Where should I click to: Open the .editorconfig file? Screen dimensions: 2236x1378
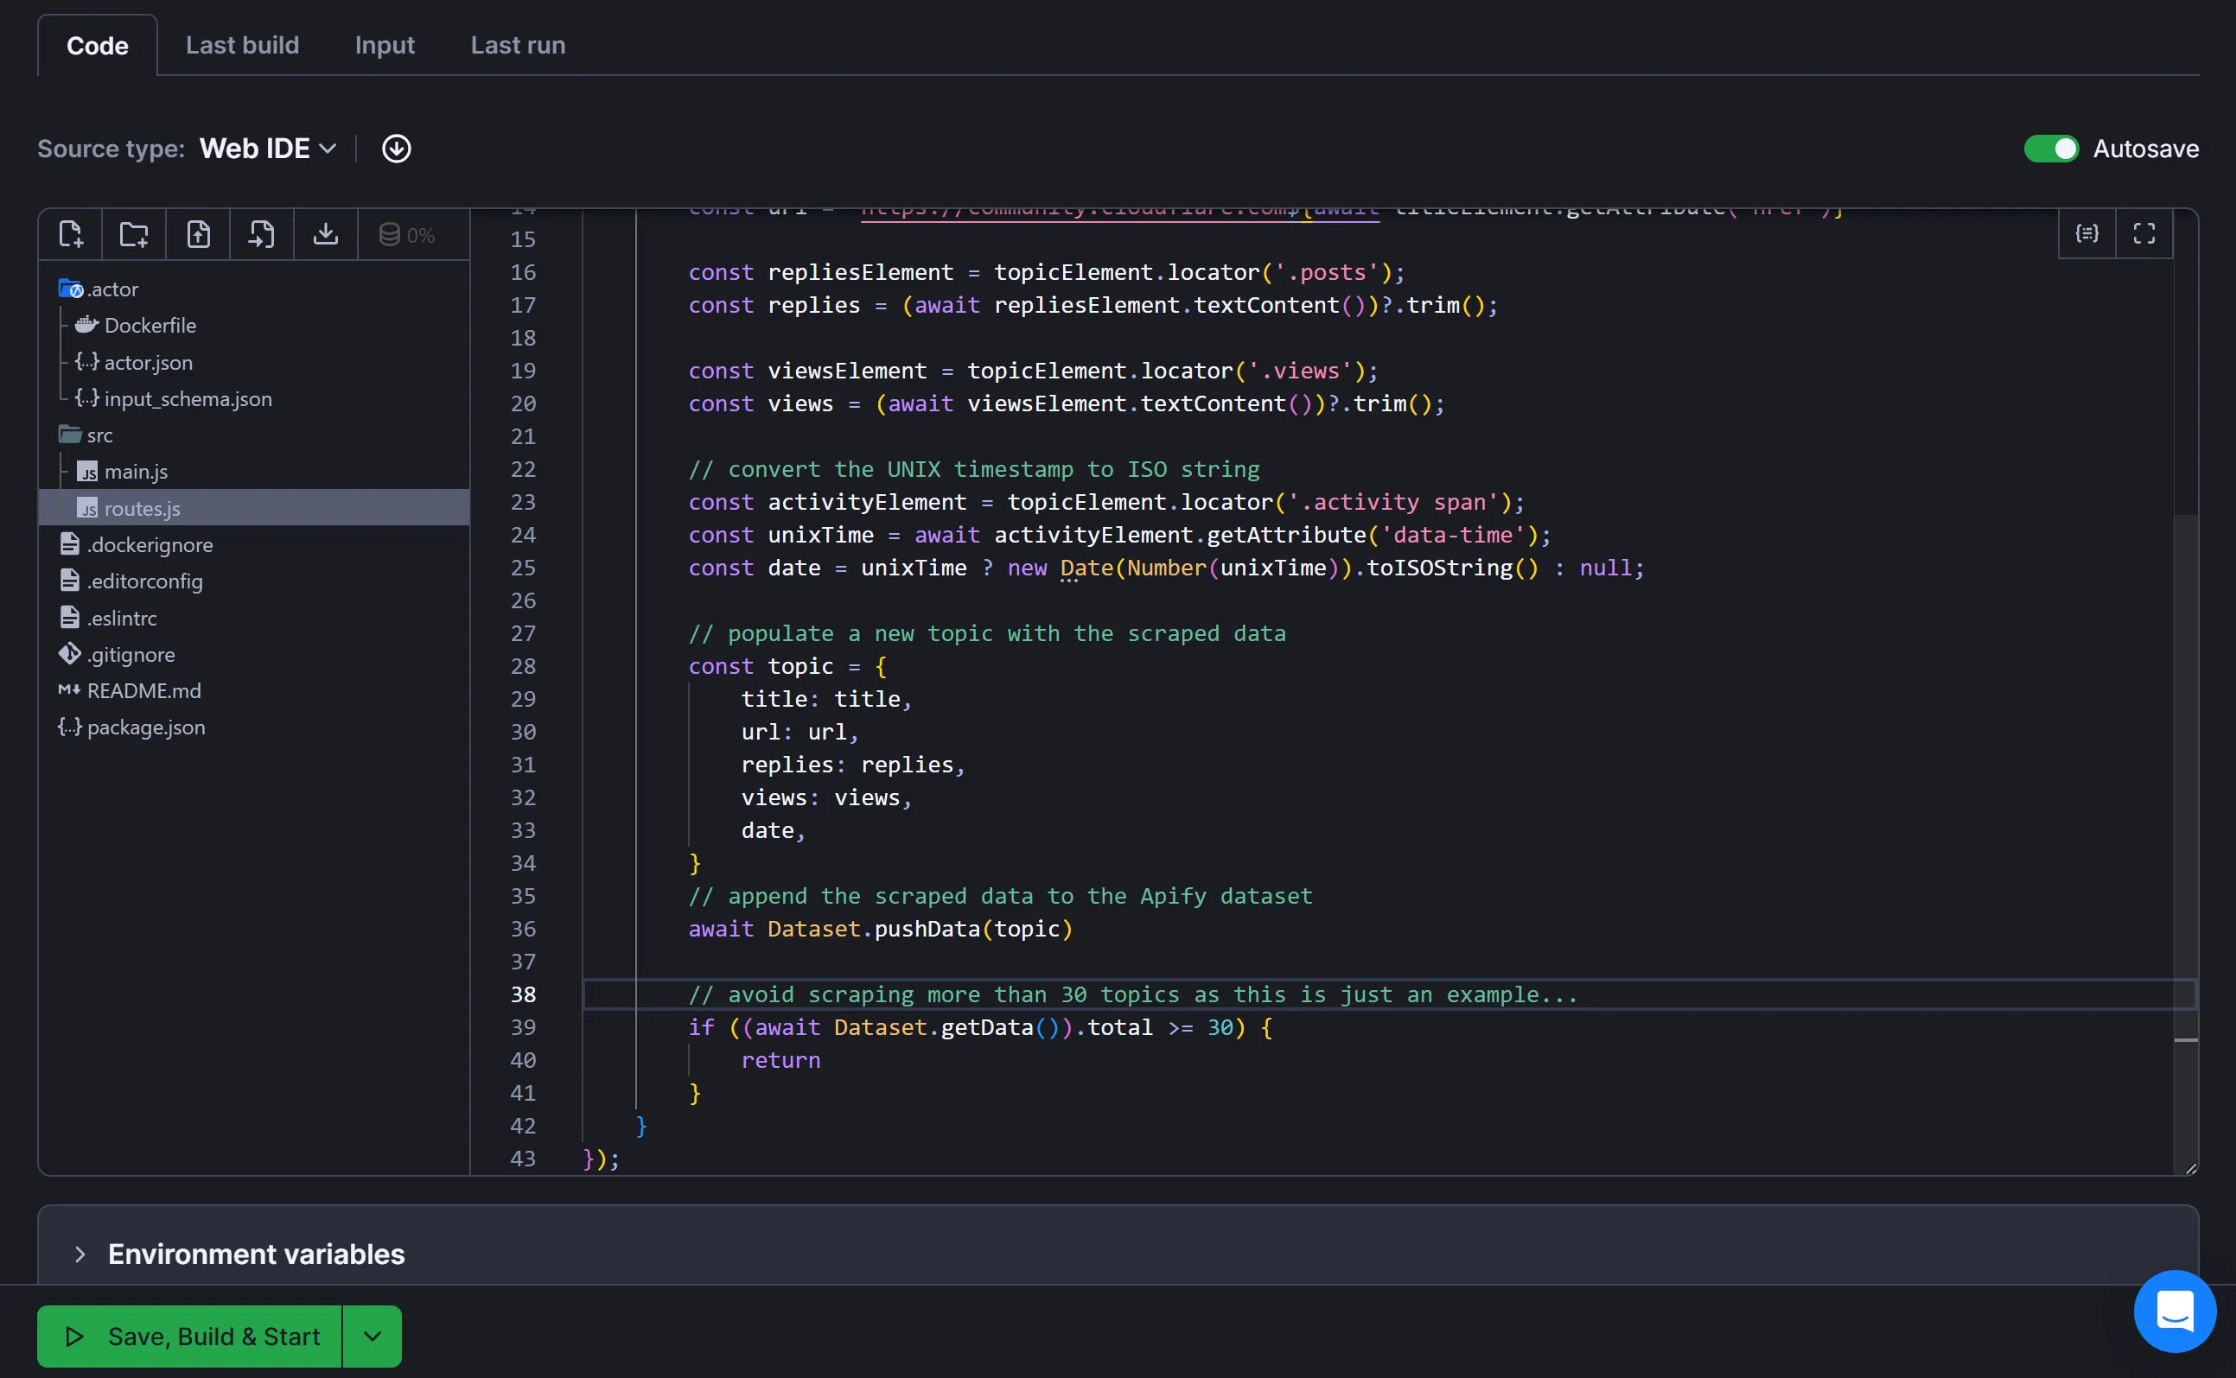point(131,581)
